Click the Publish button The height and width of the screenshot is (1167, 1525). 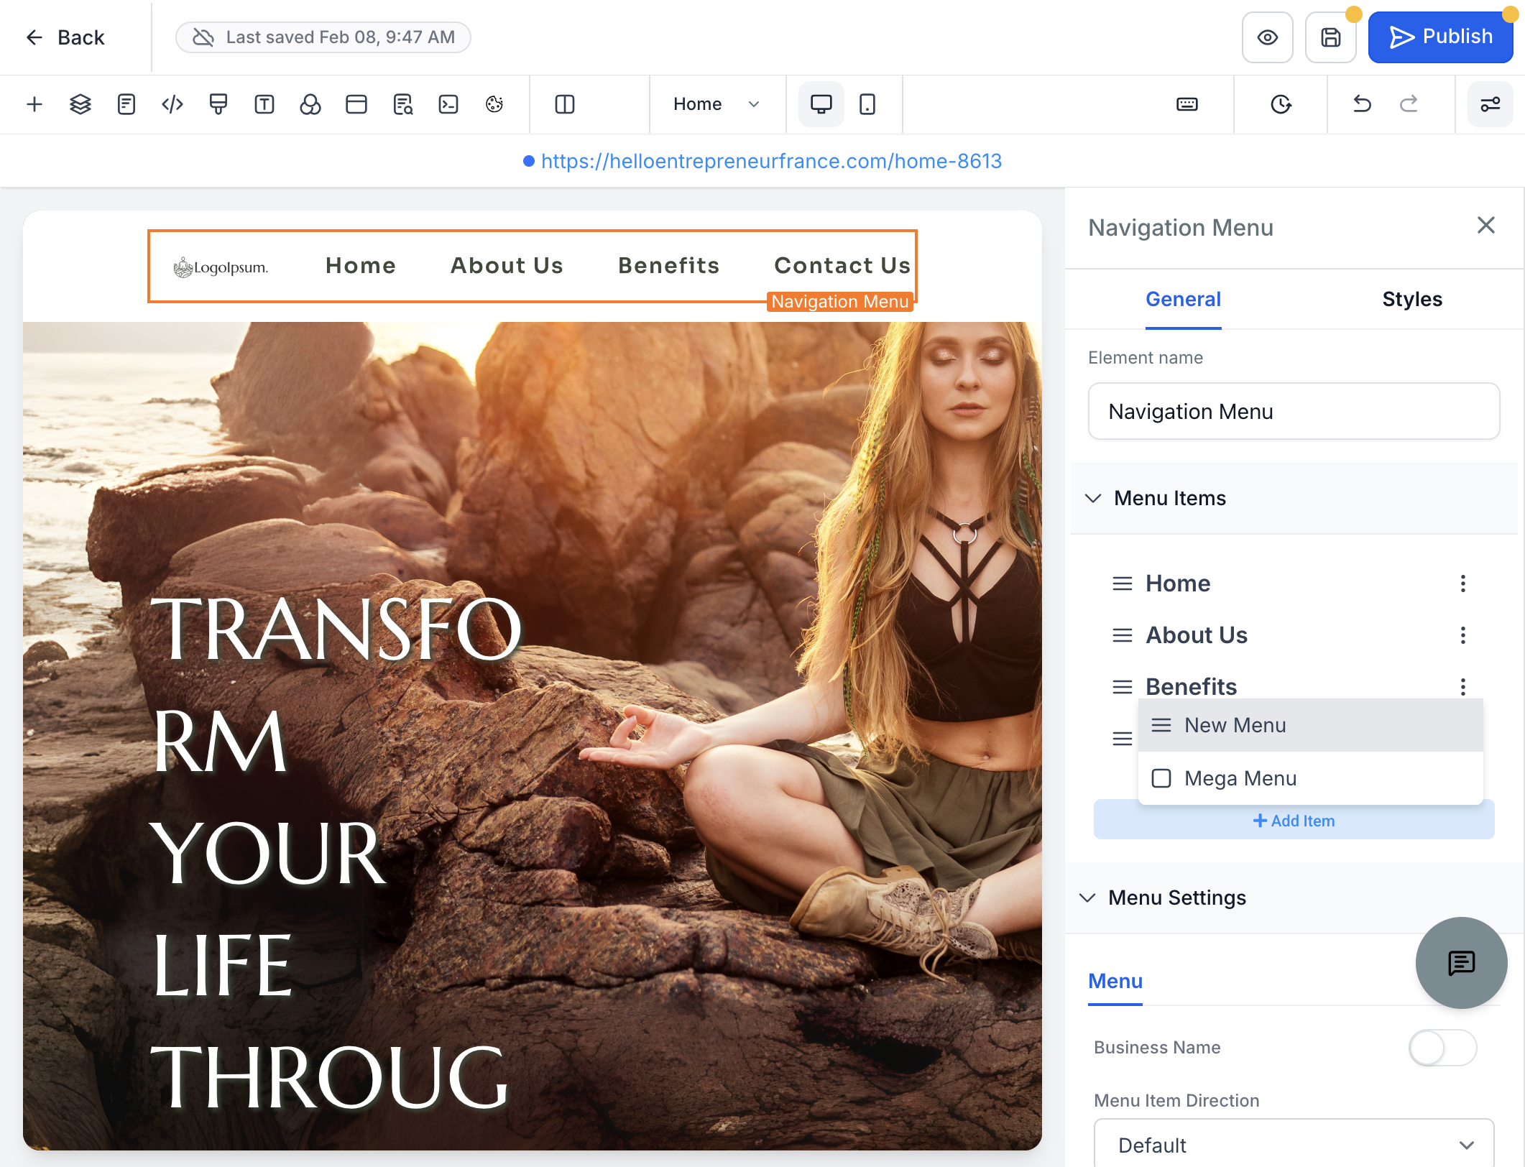click(x=1440, y=37)
